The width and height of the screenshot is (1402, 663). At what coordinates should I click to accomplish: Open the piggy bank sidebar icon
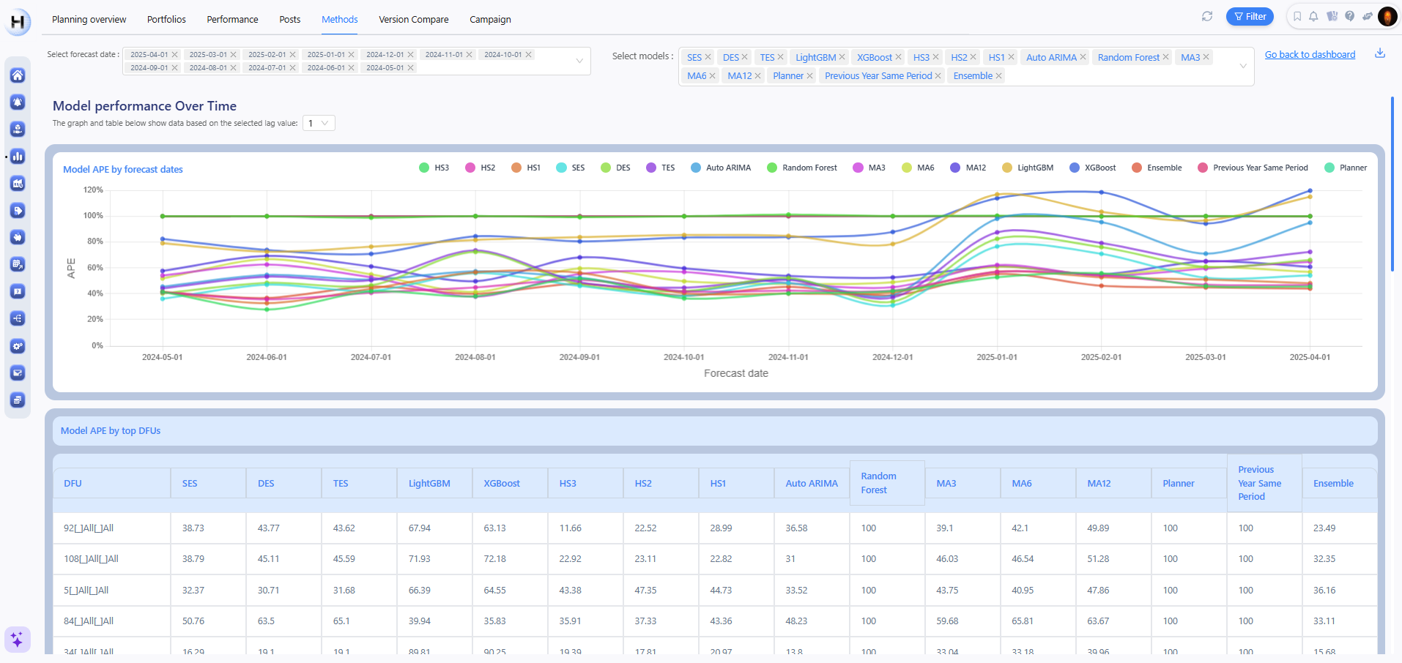pos(18,238)
